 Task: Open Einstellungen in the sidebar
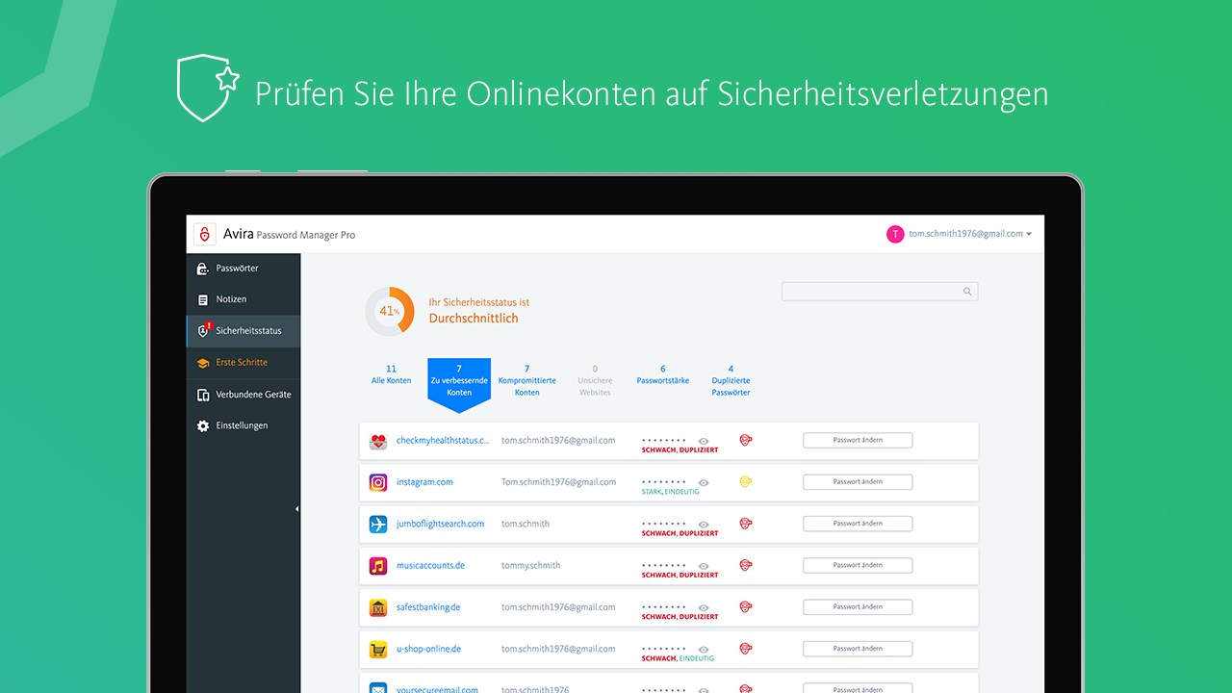coord(244,425)
